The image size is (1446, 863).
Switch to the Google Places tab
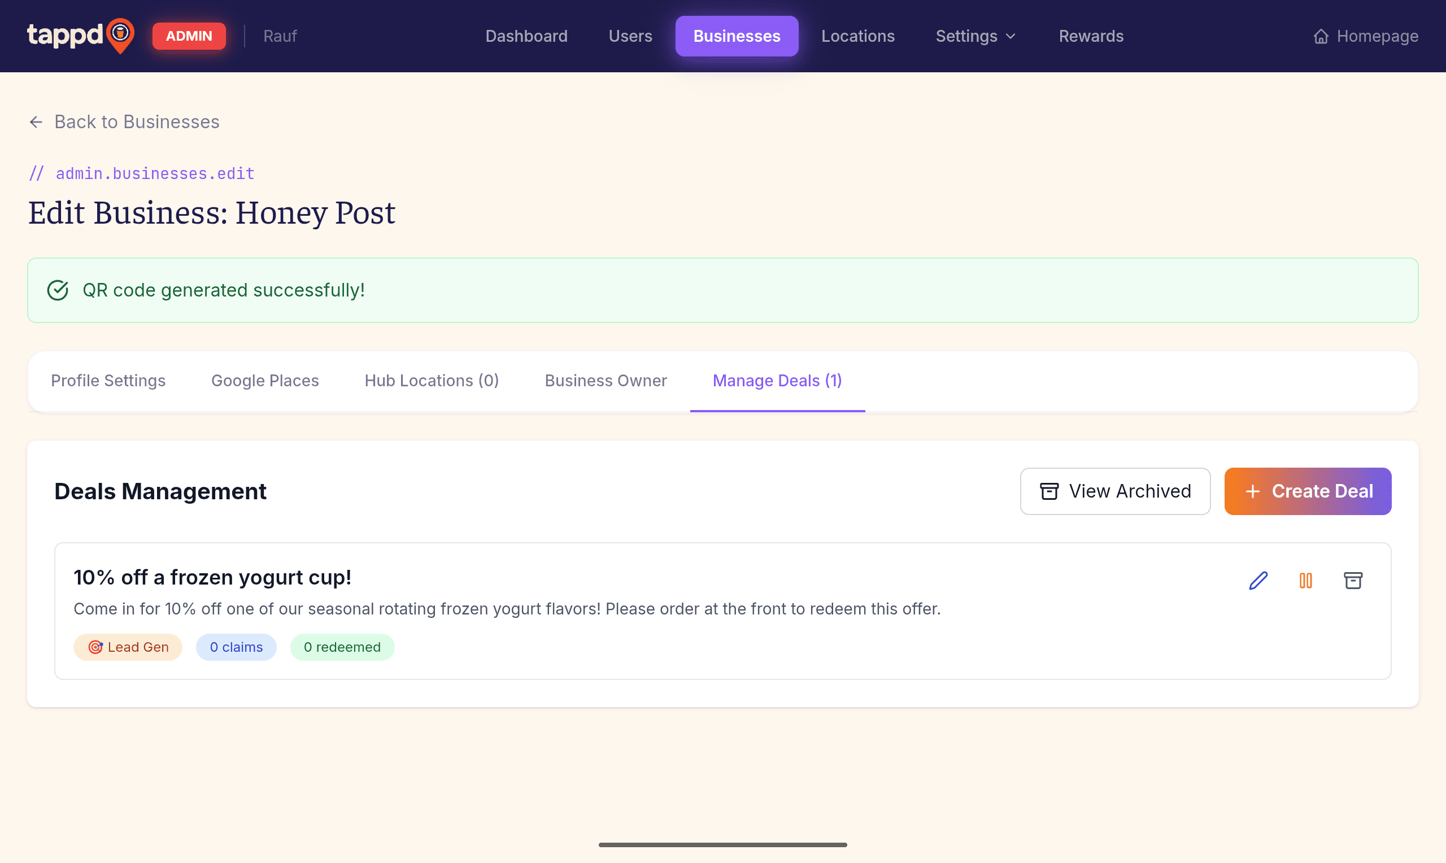pyautogui.click(x=264, y=380)
